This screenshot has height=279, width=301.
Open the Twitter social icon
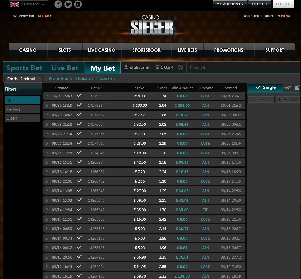coord(68,4)
